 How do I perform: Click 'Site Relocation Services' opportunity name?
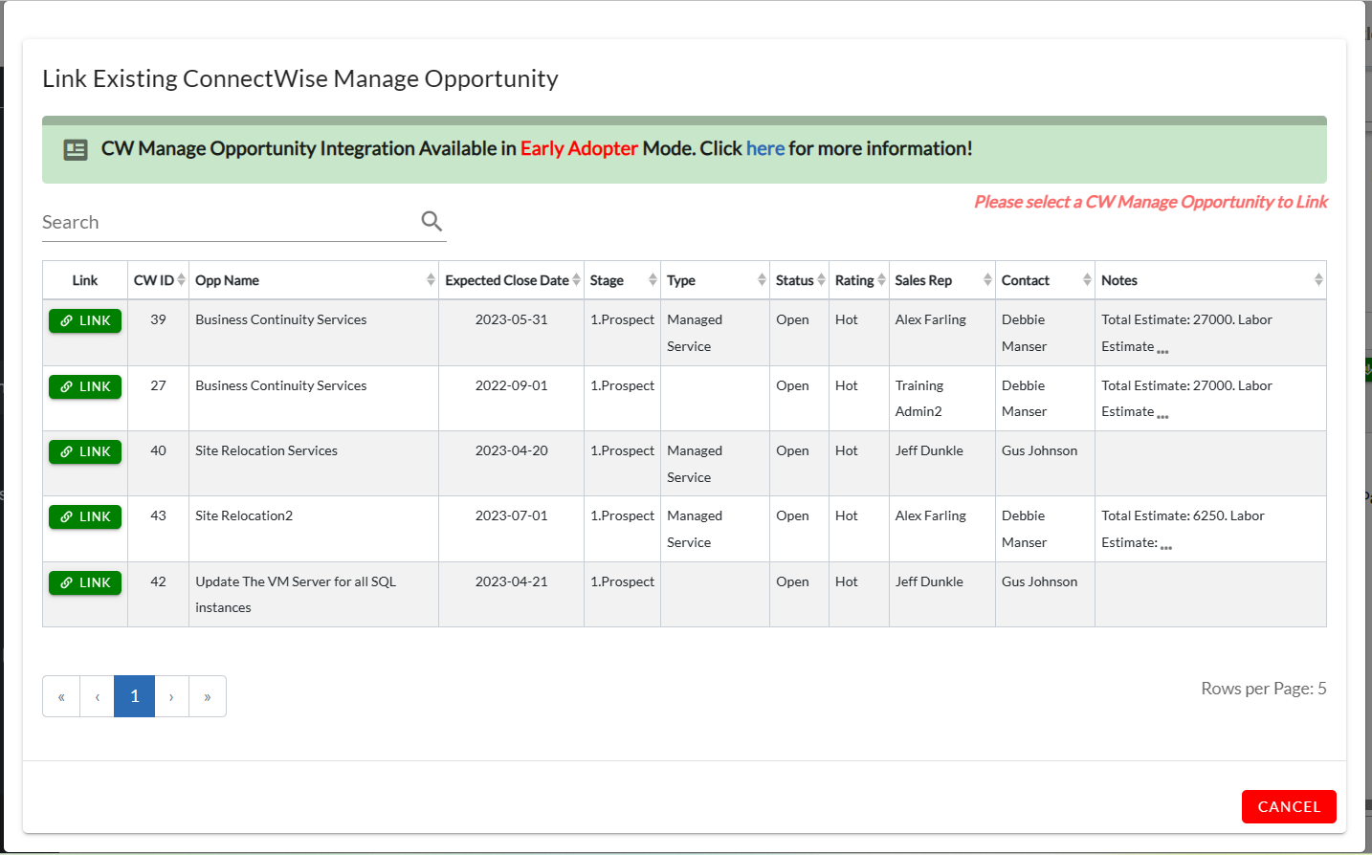266,450
